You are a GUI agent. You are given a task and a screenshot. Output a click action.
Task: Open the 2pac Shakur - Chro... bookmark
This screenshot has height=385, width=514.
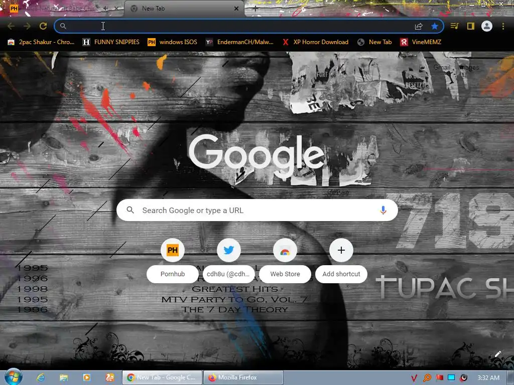point(41,42)
